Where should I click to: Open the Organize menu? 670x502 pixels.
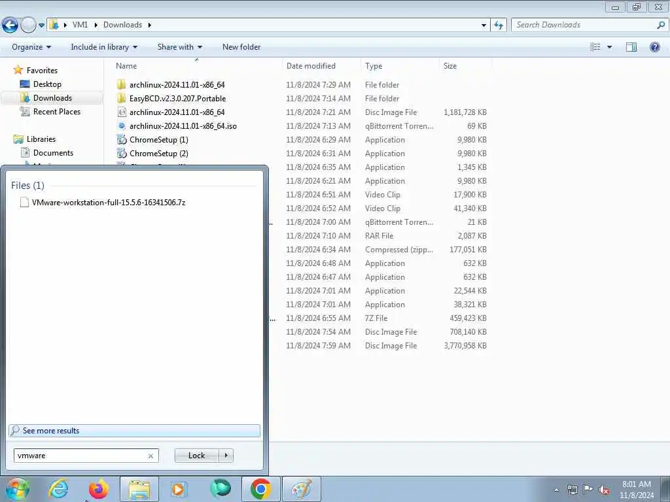click(31, 47)
